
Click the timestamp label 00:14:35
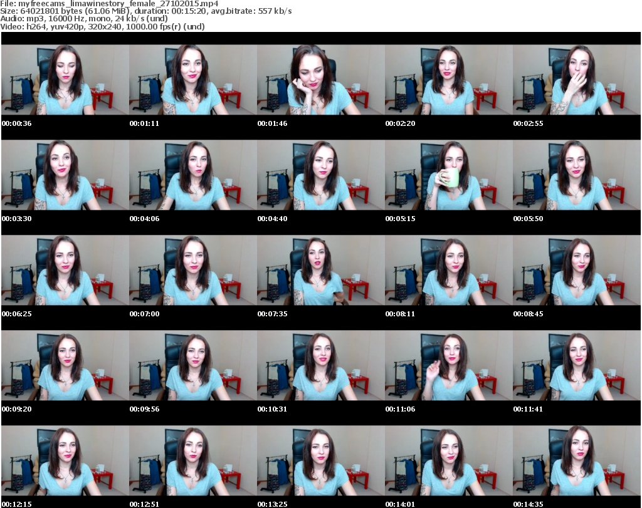tap(528, 504)
